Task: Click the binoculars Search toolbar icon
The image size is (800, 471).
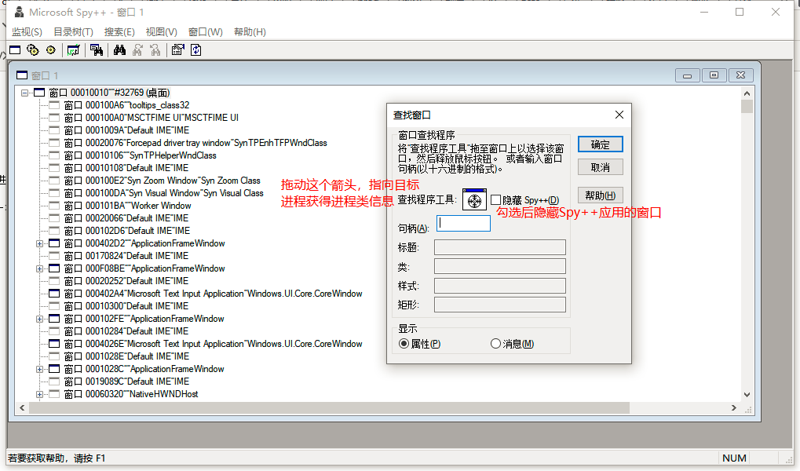Action: [119, 50]
